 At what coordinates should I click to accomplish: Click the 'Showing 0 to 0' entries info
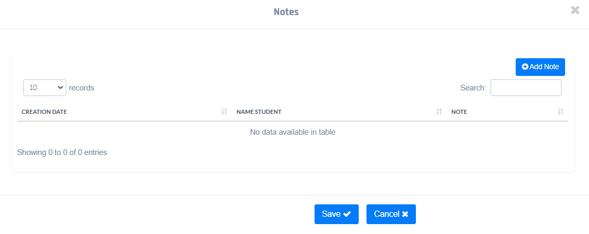click(62, 152)
